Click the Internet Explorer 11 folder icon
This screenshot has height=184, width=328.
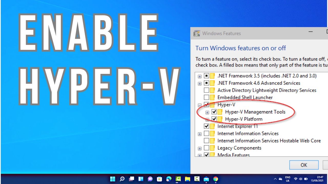click(212, 126)
